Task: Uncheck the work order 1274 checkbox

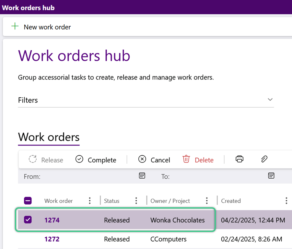Action: pyautogui.click(x=28, y=220)
